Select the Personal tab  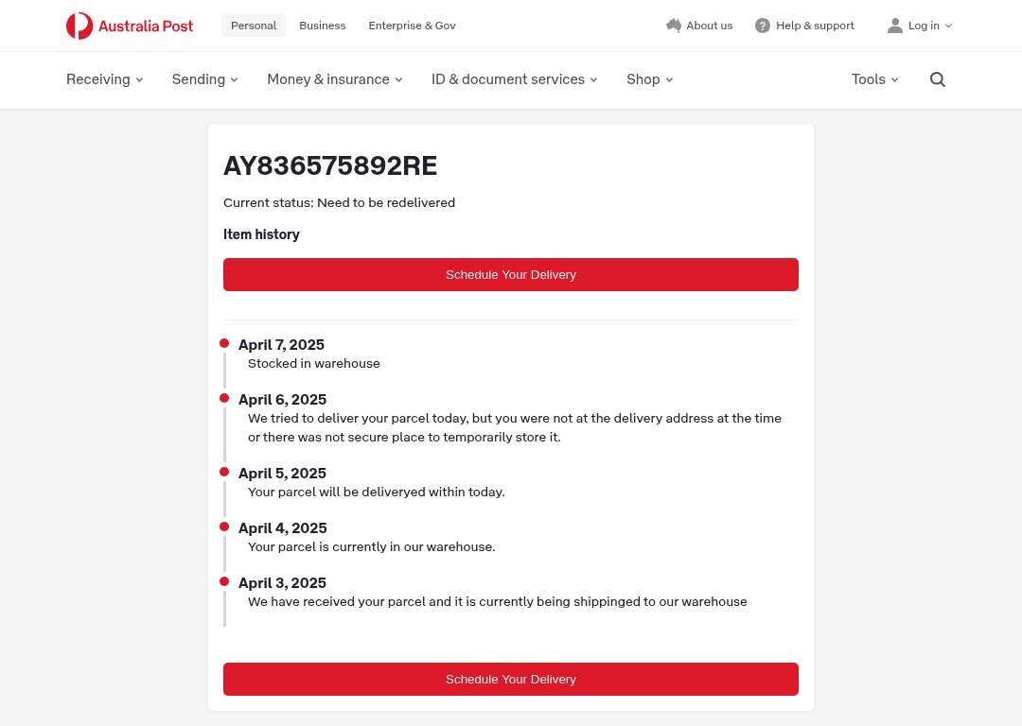(x=254, y=26)
